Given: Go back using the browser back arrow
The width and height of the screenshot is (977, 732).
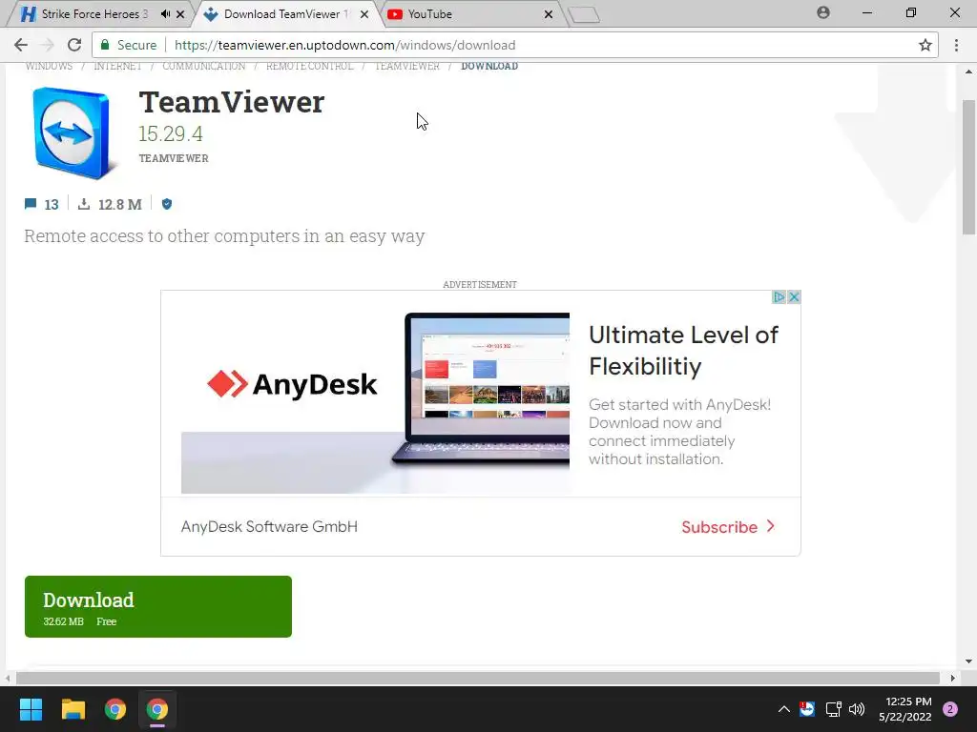Looking at the screenshot, I should (x=21, y=45).
